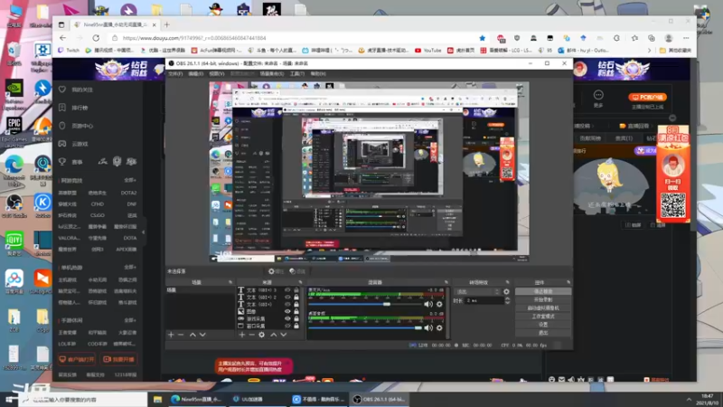
Task: Open the File menu in OBS
Action: click(175, 74)
